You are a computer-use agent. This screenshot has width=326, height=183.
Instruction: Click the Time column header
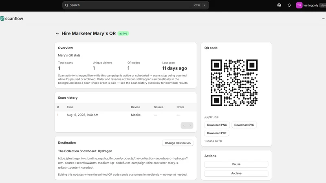[x=70, y=107]
